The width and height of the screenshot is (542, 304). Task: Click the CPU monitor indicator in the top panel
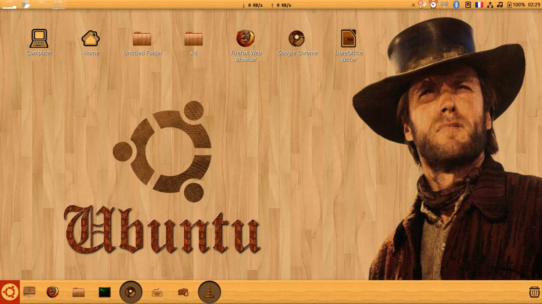click(10, 4)
